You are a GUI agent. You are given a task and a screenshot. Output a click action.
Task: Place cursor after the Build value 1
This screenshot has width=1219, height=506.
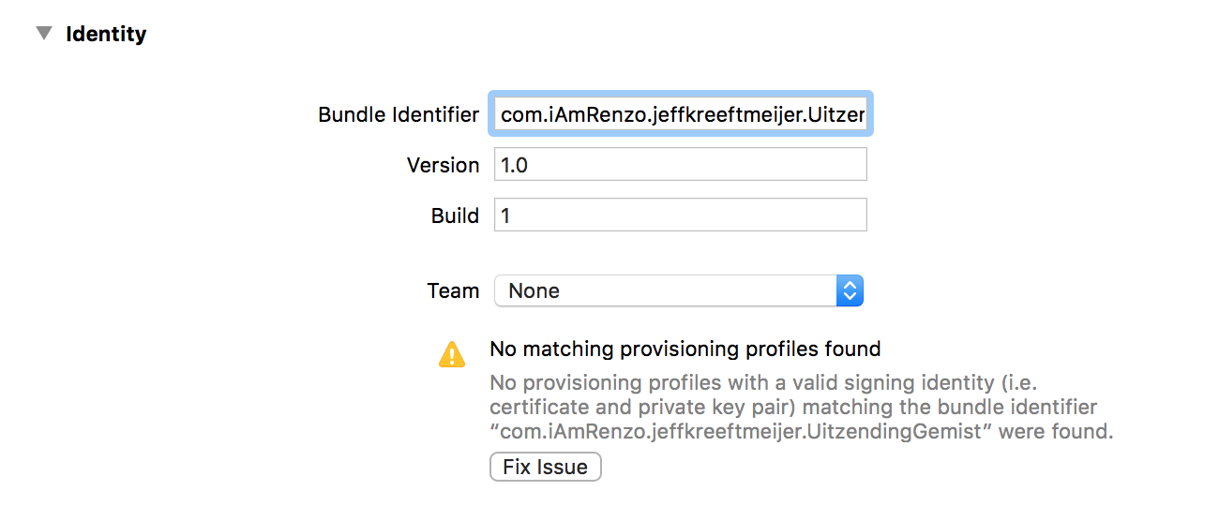tap(512, 216)
